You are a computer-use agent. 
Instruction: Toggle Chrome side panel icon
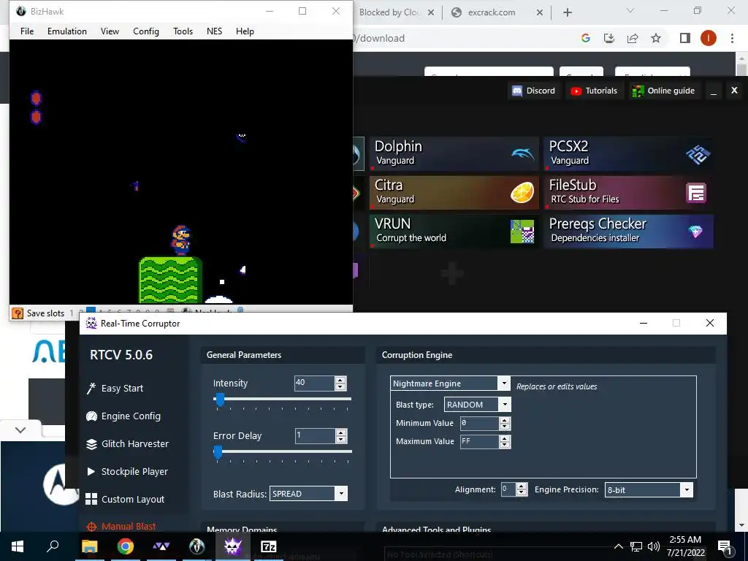pyautogui.click(x=685, y=38)
